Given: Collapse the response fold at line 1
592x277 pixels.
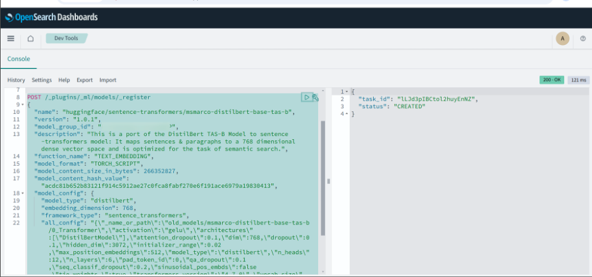Looking at the screenshot, I should [347, 92].
